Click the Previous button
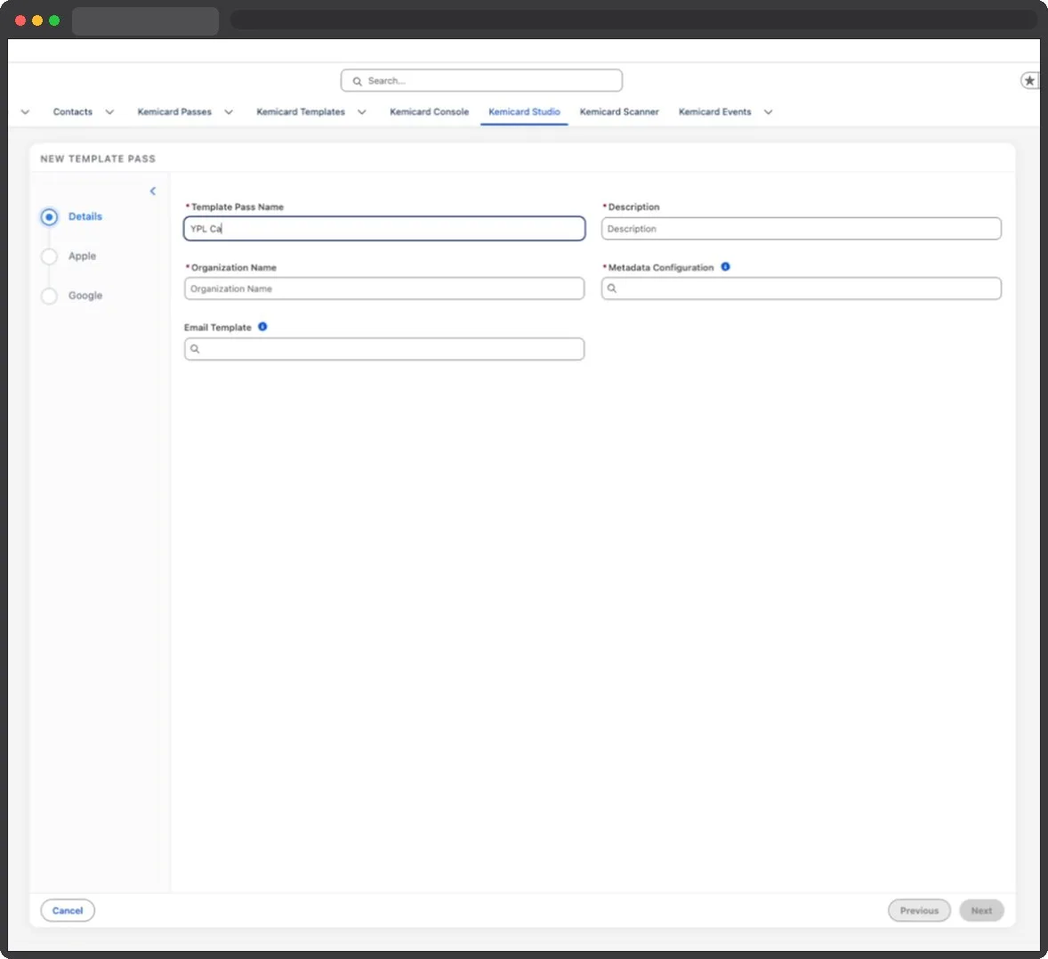Screen dimensions: 1048x959 [919, 910]
